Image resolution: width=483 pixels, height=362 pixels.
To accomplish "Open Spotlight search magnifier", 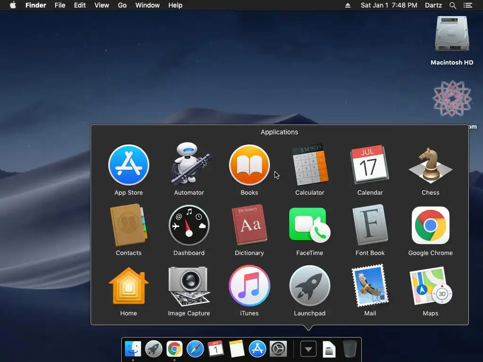I will pos(453,5).
